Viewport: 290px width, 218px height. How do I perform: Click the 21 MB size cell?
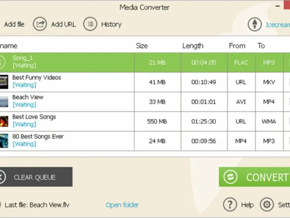pyautogui.click(x=157, y=62)
